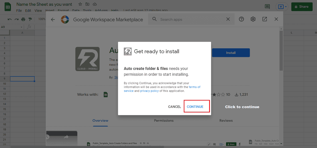Click CANCEL in the install dialog
Image resolution: width=317 pixels, height=148 pixels.
coord(174,107)
